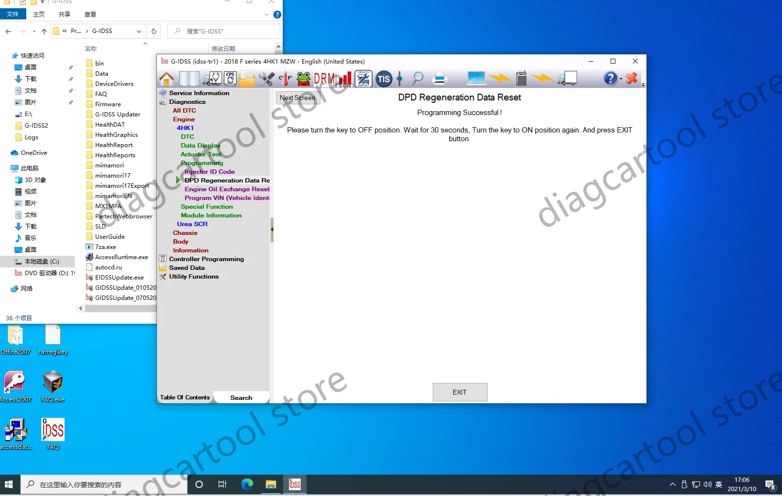Open the Health Report toolbar icon
Image resolution: width=782 pixels, height=496 pixels.
pyautogui.click(x=363, y=79)
